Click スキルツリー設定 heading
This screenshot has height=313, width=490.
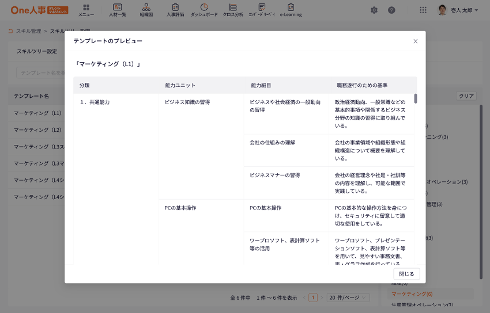[37, 51]
